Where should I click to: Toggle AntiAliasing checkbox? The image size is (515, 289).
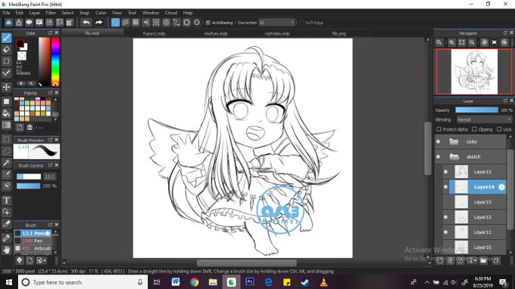tap(208, 23)
